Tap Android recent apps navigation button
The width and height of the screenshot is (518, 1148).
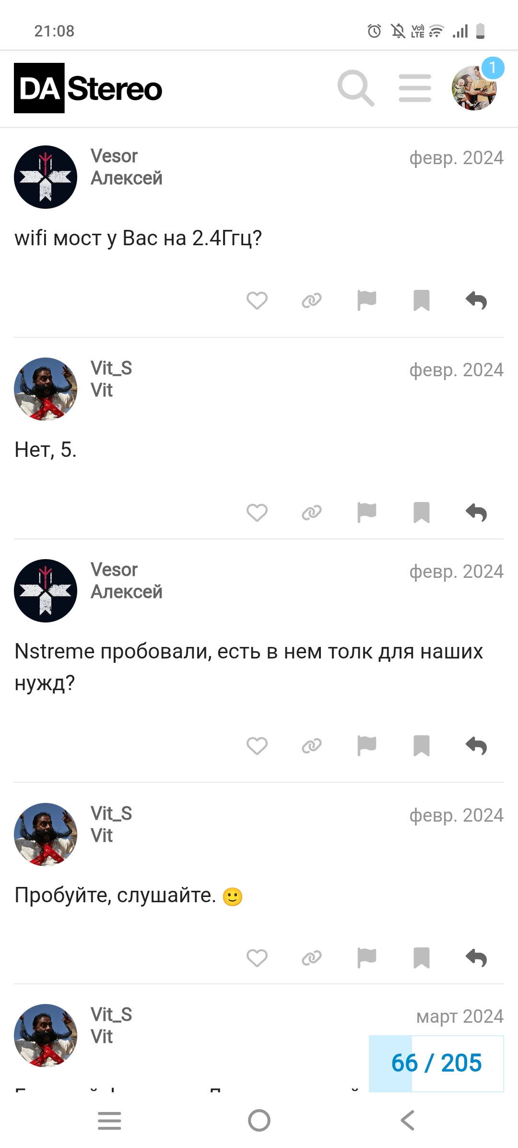tap(109, 1121)
